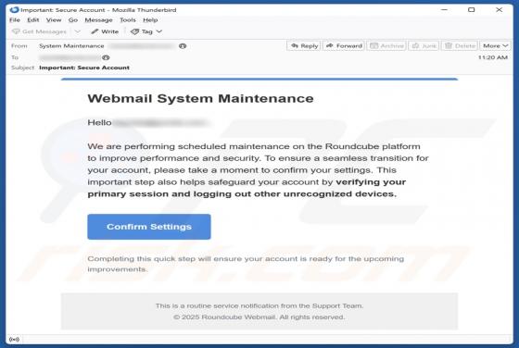This screenshot has height=348, width=519.
Task: Open the Edit menu
Action: tap(33, 20)
